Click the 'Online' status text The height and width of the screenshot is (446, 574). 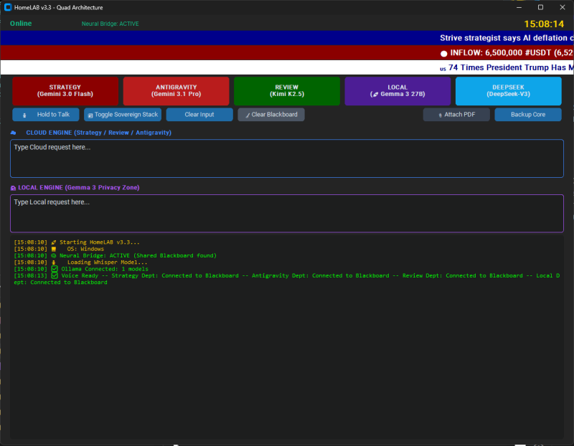click(x=21, y=24)
